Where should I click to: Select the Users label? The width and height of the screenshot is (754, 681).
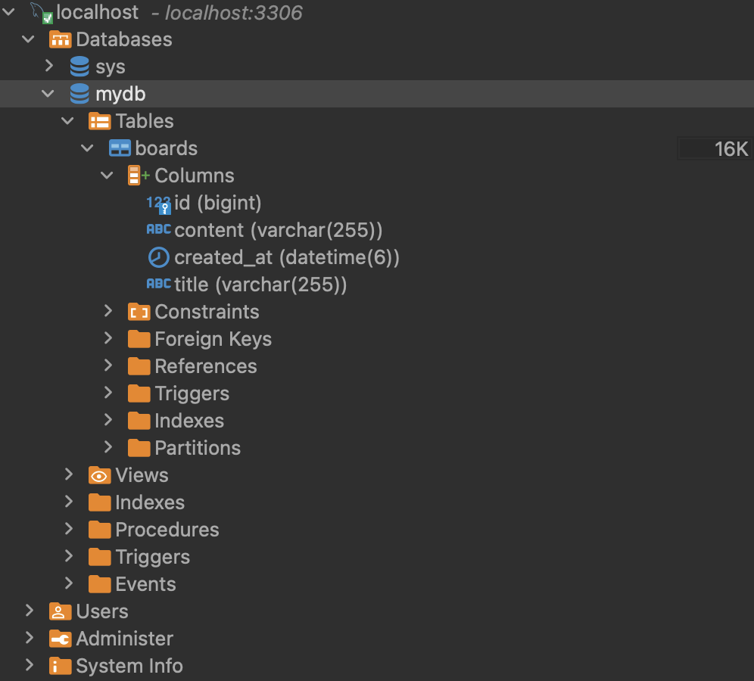[x=102, y=611]
